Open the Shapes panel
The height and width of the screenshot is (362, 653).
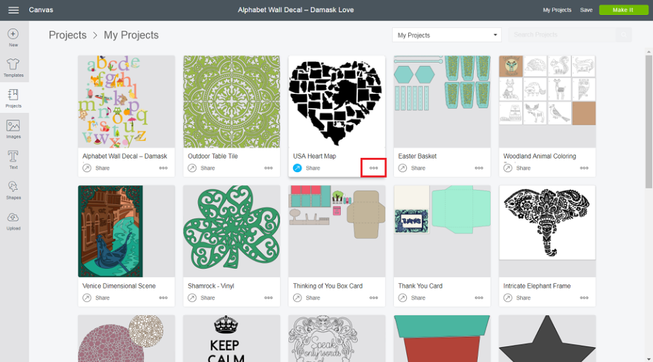[14, 191]
